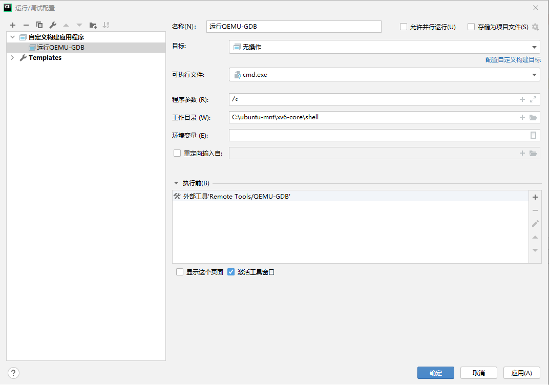Click the wrench edit templates icon
The image size is (549, 385).
[53, 25]
